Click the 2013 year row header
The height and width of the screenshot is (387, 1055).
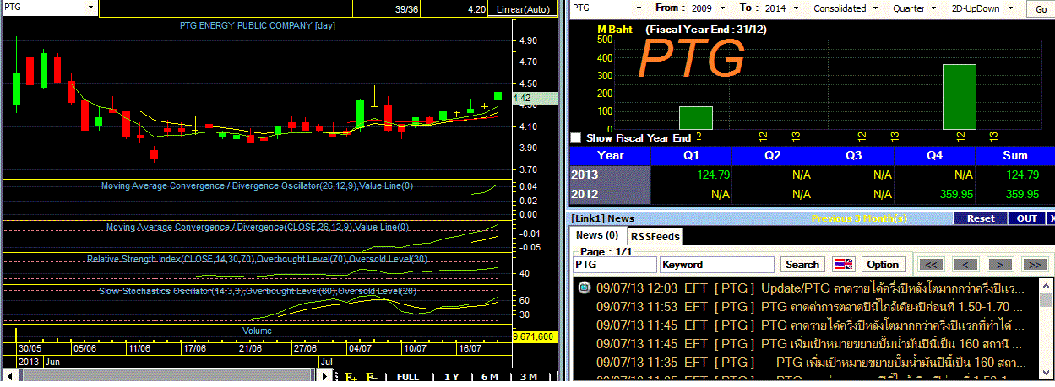pyautogui.click(x=611, y=175)
